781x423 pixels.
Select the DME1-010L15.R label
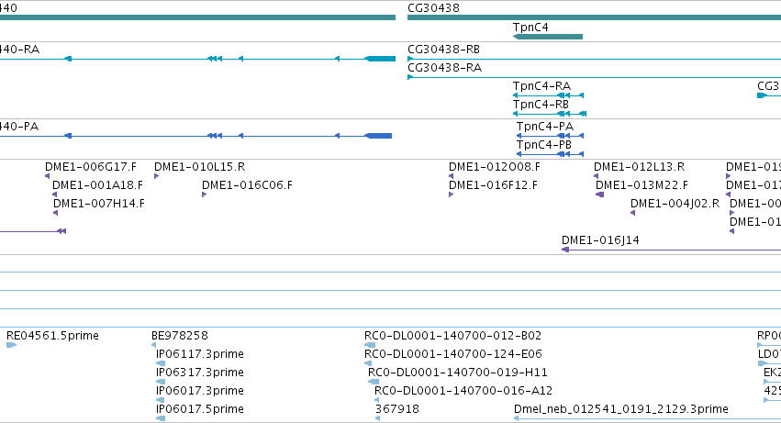[199, 167]
